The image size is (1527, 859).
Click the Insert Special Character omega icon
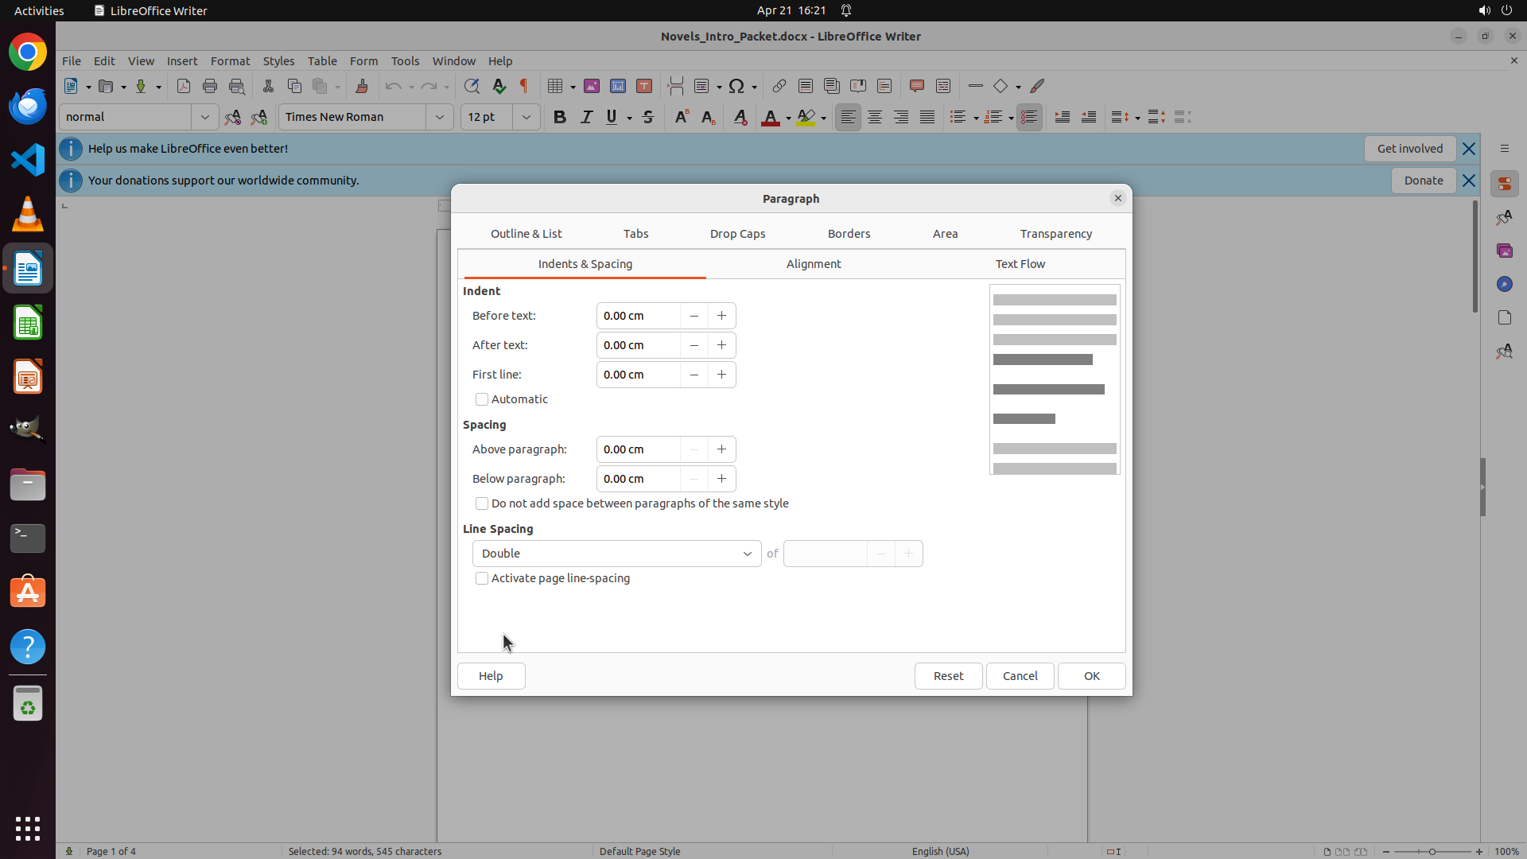click(x=736, y=86)
